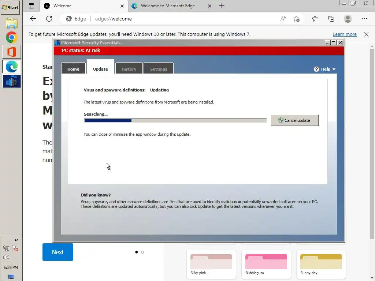
Task: Add this page to favorites star icon
Action: [x=296, y=19]
